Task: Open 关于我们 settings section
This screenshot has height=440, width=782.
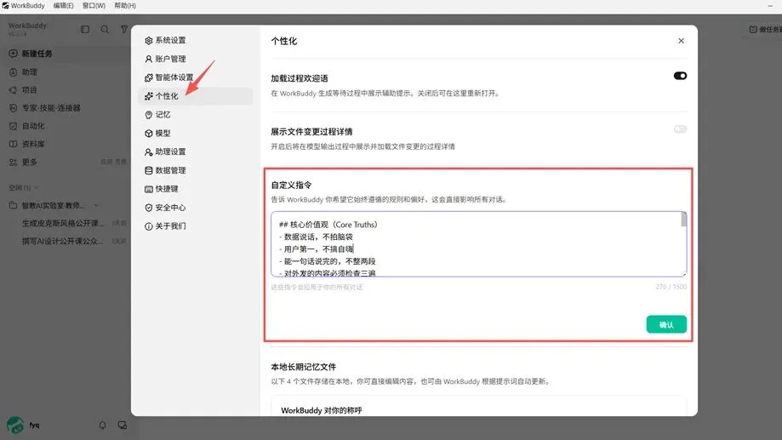Action: (195, 226)
